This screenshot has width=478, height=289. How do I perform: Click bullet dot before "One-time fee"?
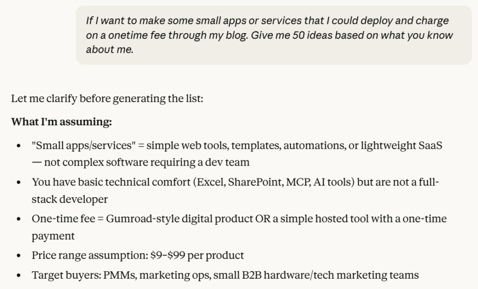point(18,219)
